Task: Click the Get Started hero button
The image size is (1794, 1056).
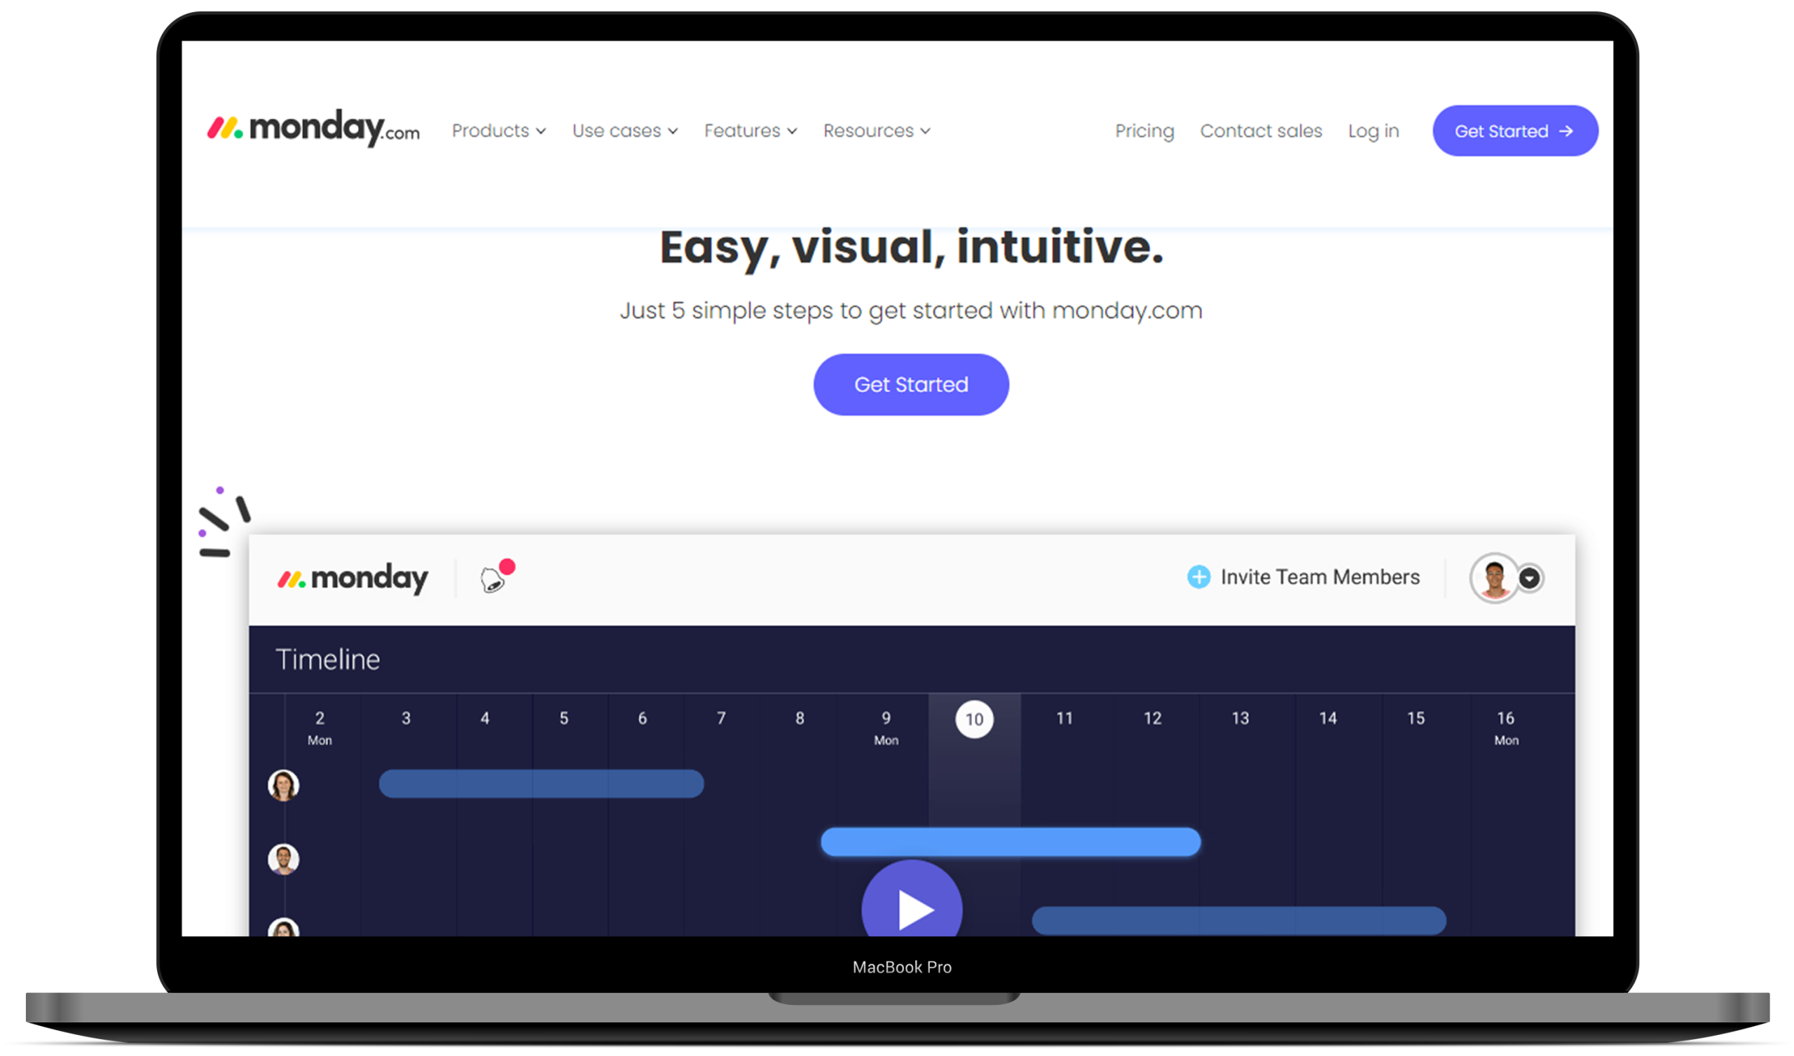Action: pos(911,384)
